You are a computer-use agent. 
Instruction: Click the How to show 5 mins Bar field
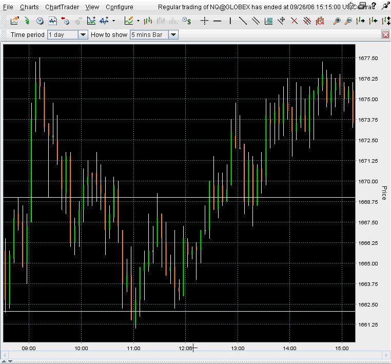(x=149, y=35)
